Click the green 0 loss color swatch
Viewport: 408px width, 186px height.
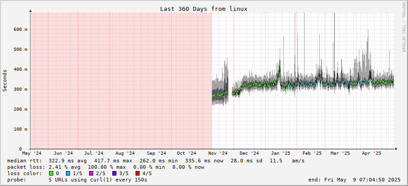[51, 174]
